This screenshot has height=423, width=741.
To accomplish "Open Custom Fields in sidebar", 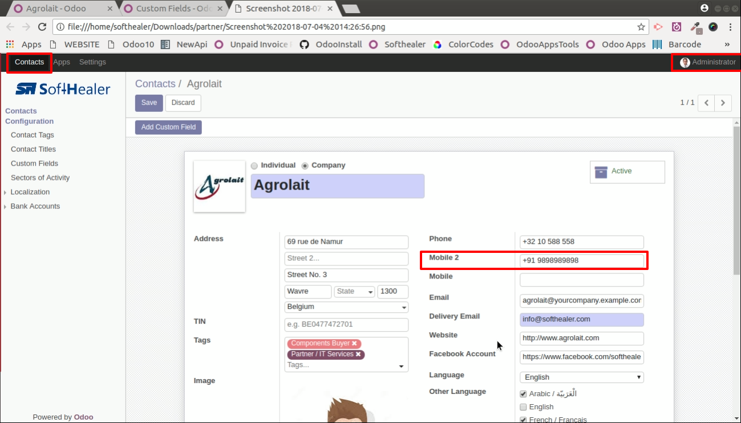I will [34, 163].
